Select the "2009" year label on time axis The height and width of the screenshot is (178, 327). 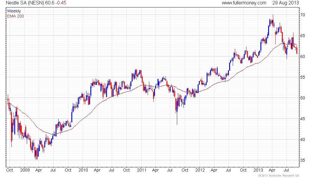(25, 170)
